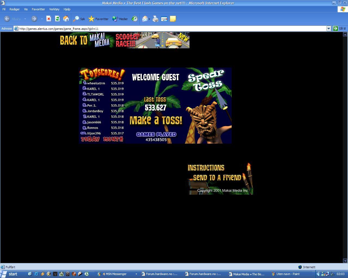Open the Medier media button

point(120,19)
